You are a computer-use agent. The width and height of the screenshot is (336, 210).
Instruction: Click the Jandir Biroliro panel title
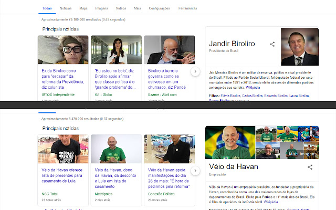click(x=232, y=44)
